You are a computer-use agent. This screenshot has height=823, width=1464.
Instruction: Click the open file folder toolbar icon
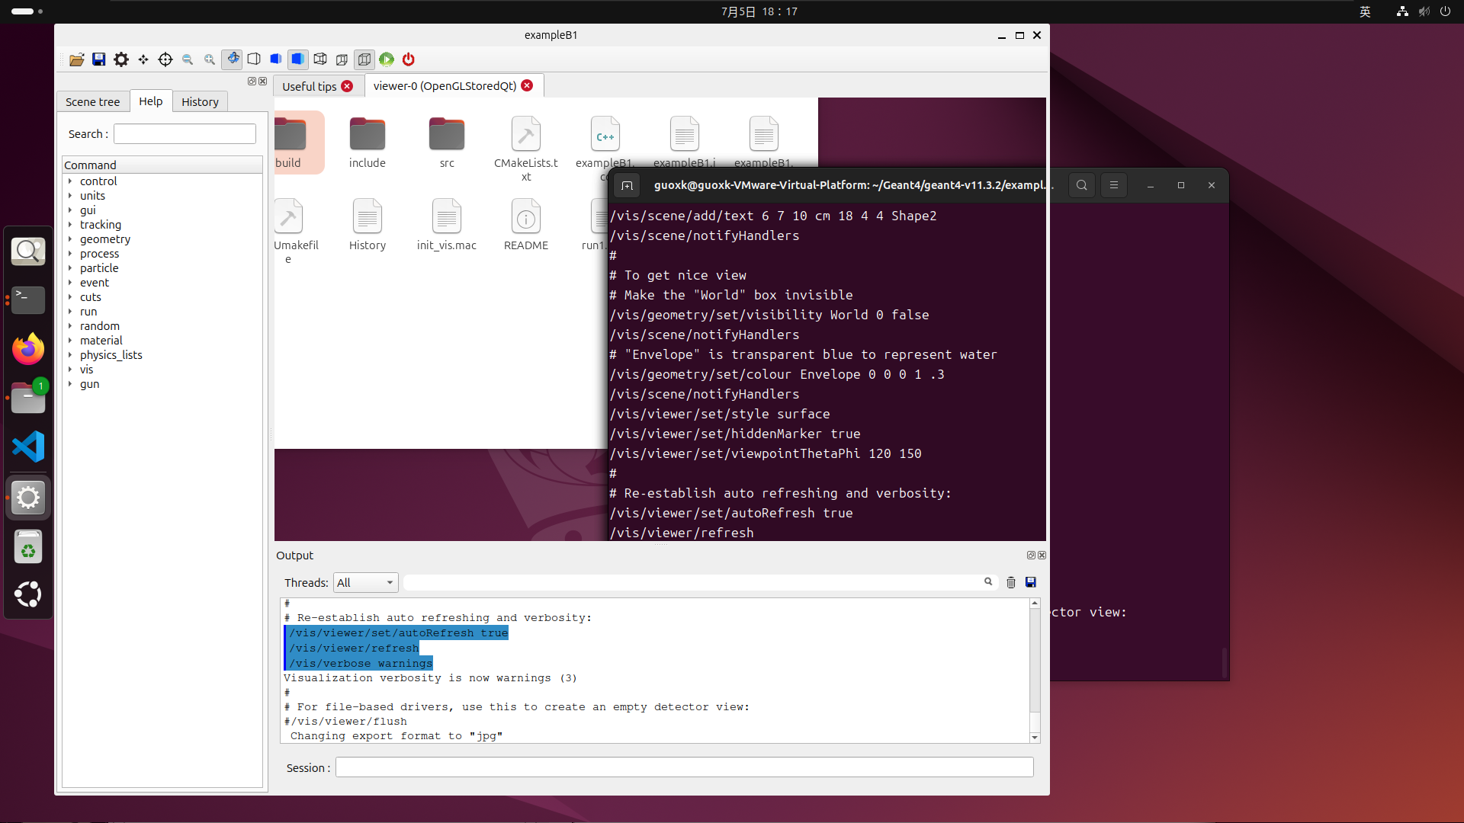[77, 59]
